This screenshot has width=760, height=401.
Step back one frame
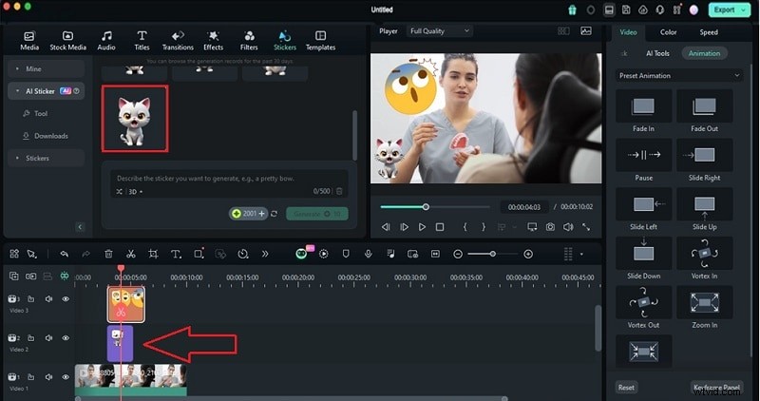tap(386, 227)
